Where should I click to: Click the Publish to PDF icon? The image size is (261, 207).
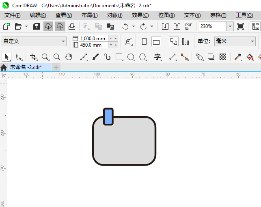pyautogui.click(x=188, y=26)
